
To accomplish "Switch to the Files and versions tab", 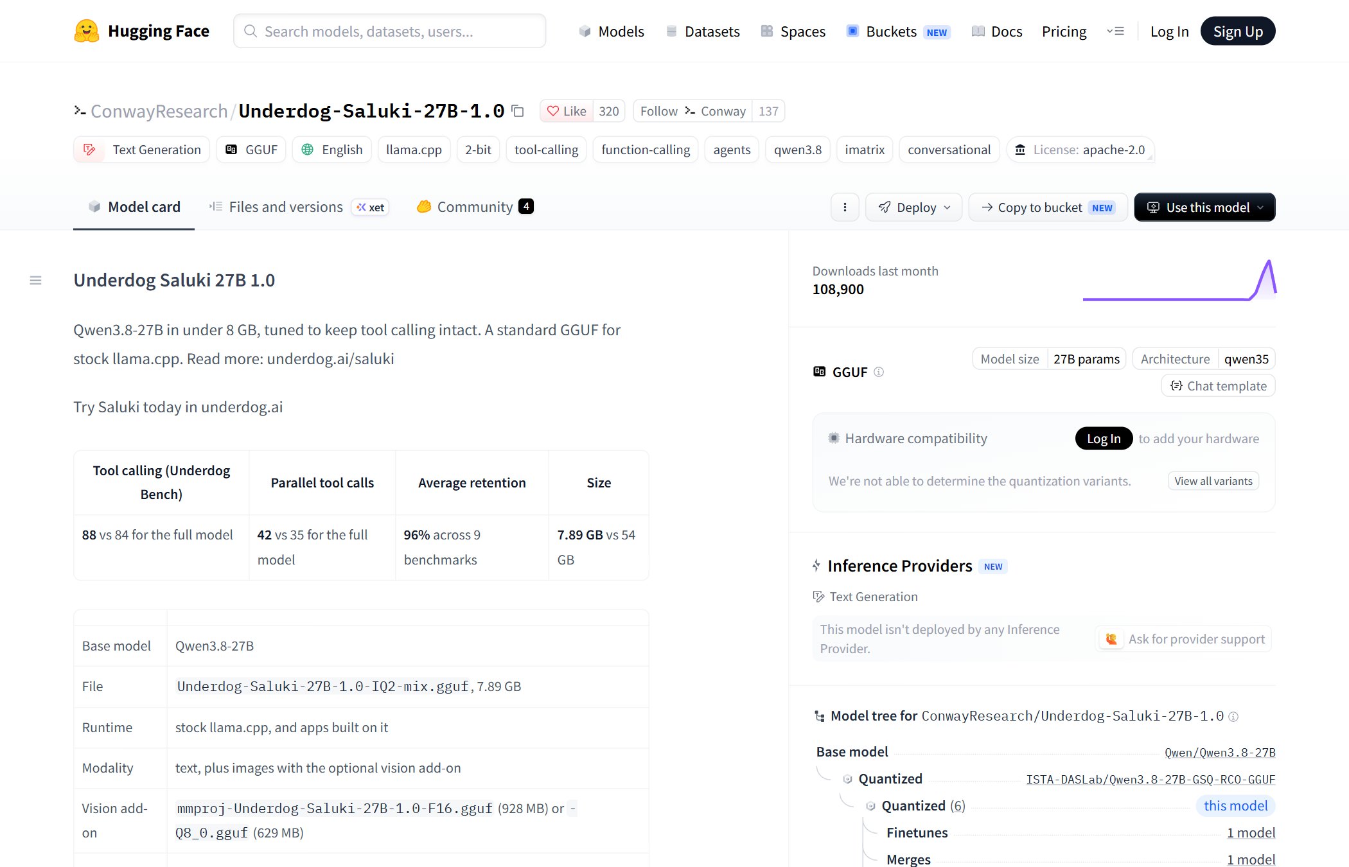I will [x=299, y=207].
